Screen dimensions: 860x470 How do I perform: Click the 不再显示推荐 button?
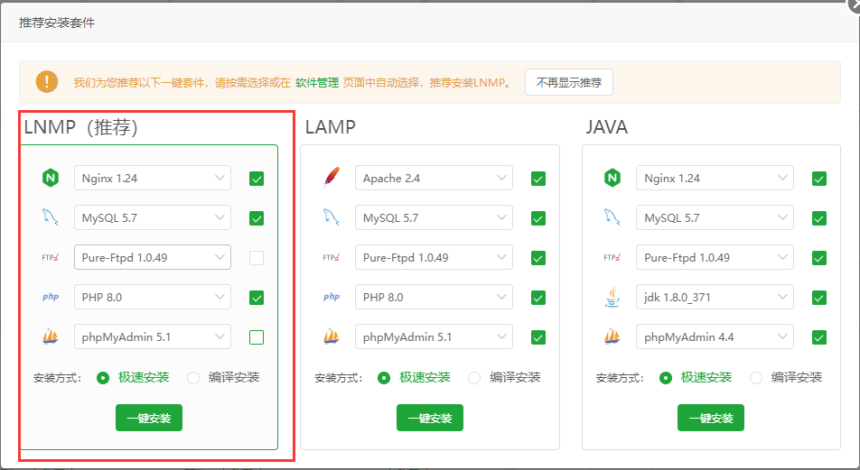(569, 82)
